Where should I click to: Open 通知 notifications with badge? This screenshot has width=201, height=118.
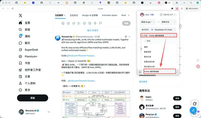tap(24, 36)
